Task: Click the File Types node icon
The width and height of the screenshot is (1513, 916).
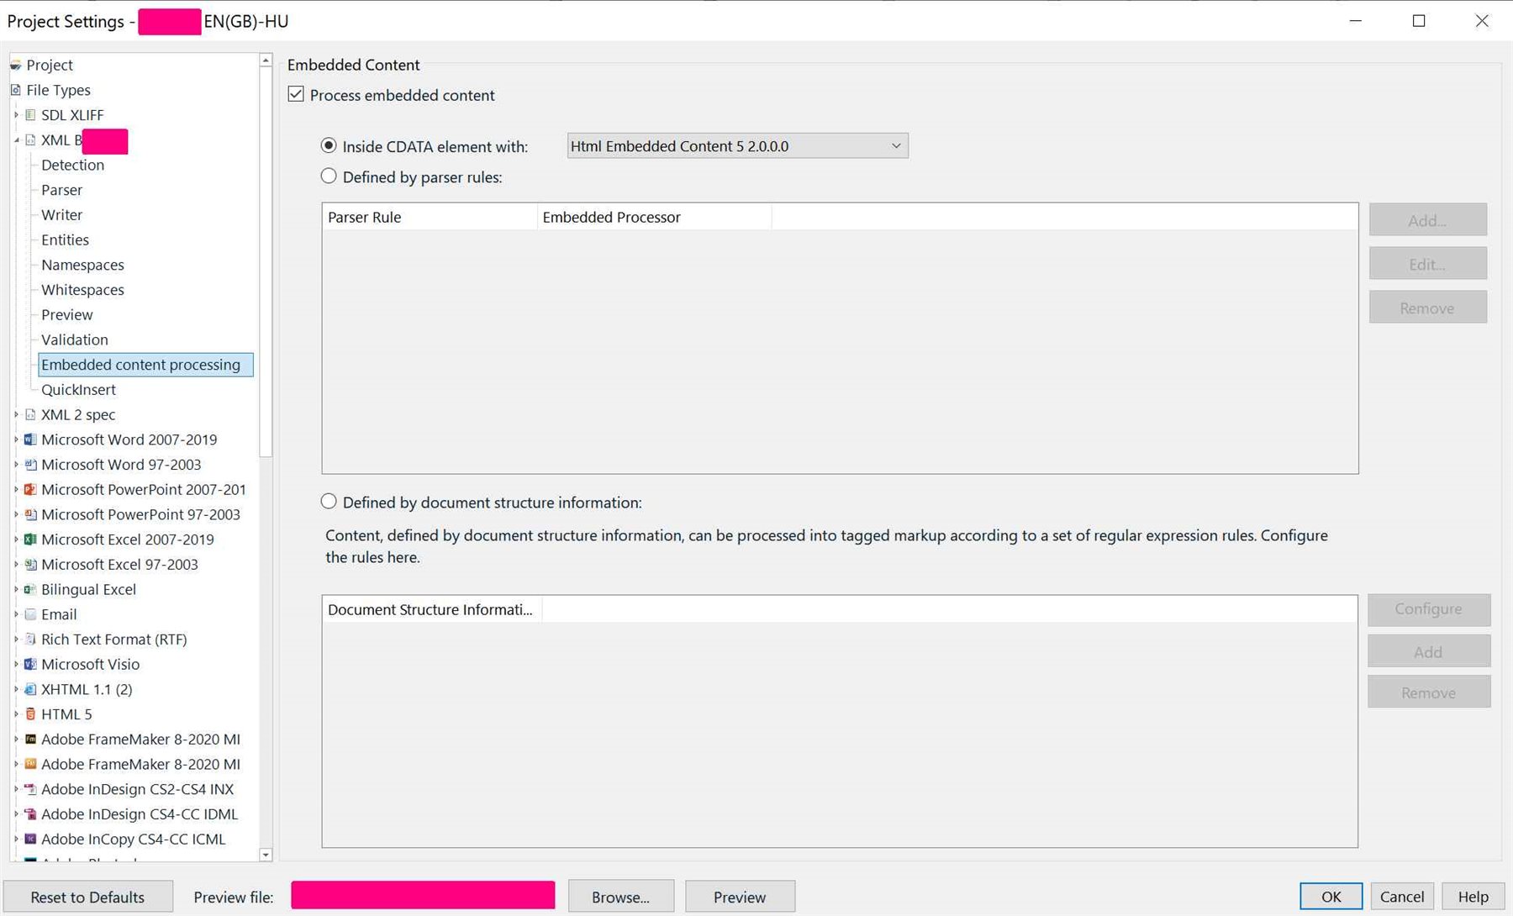Action: pyautogui.click(x=15, y=90)
